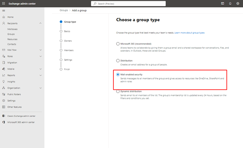This screenshot has height=148, width=243.
Task: Expand the Mobile chevron
Action: click(40, 69)
